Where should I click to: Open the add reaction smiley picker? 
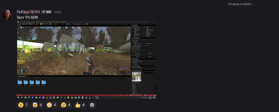pos(92,105)
